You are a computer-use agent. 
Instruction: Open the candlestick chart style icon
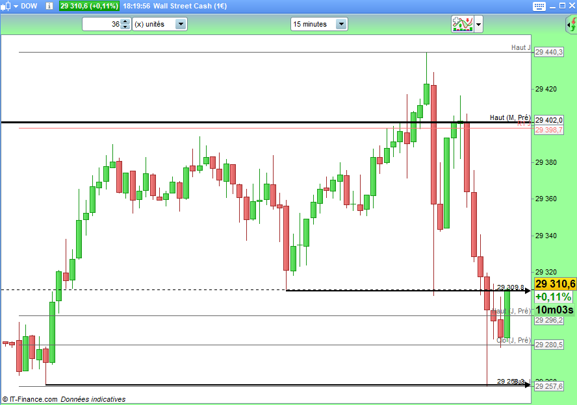point(6,6)
